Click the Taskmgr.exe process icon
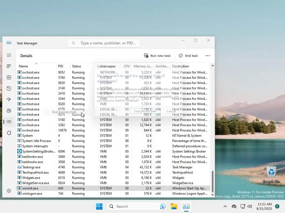The height and width of the screenshot is (213, 285). pos(19,167)
